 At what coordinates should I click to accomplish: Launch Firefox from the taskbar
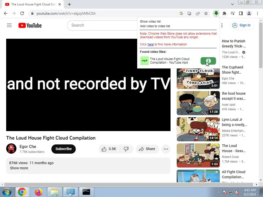[39, 192]
